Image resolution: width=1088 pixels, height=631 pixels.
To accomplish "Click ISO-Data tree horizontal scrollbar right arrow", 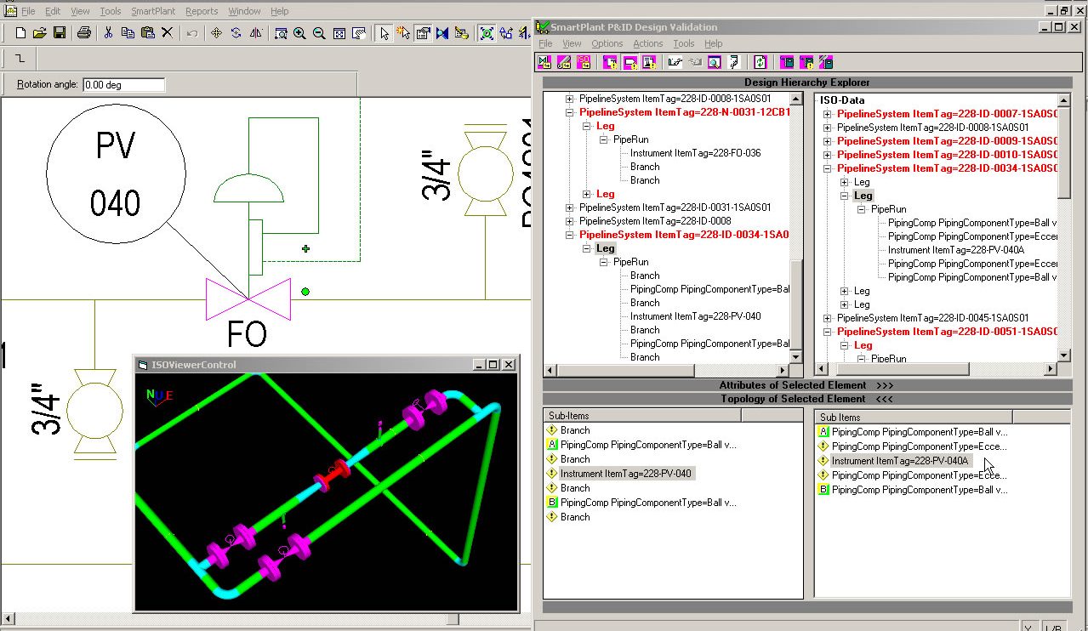I will tap(1051, 369).
